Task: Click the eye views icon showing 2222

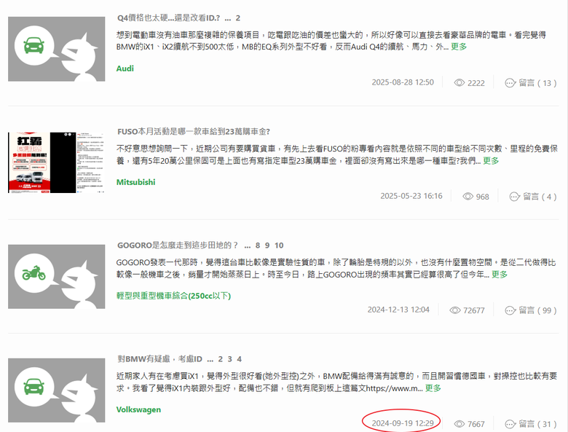Action: pyautogui.click(x=459, y=83)
